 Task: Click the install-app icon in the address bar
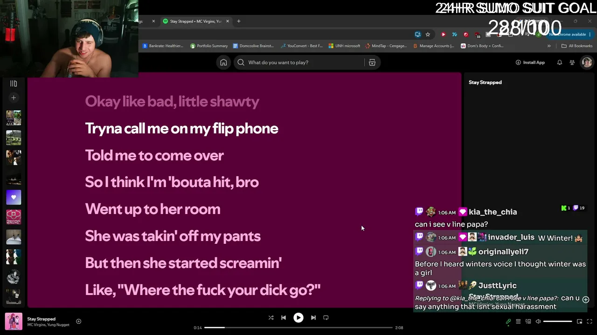pos(417,34)
